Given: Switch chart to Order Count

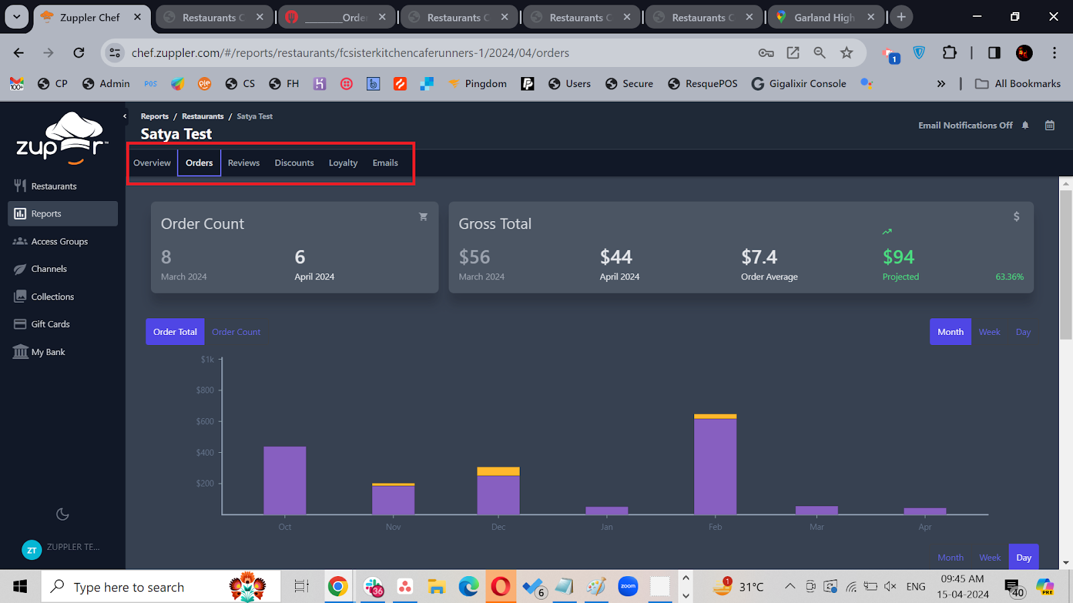Looking at the screenshot, I should 236,332.
